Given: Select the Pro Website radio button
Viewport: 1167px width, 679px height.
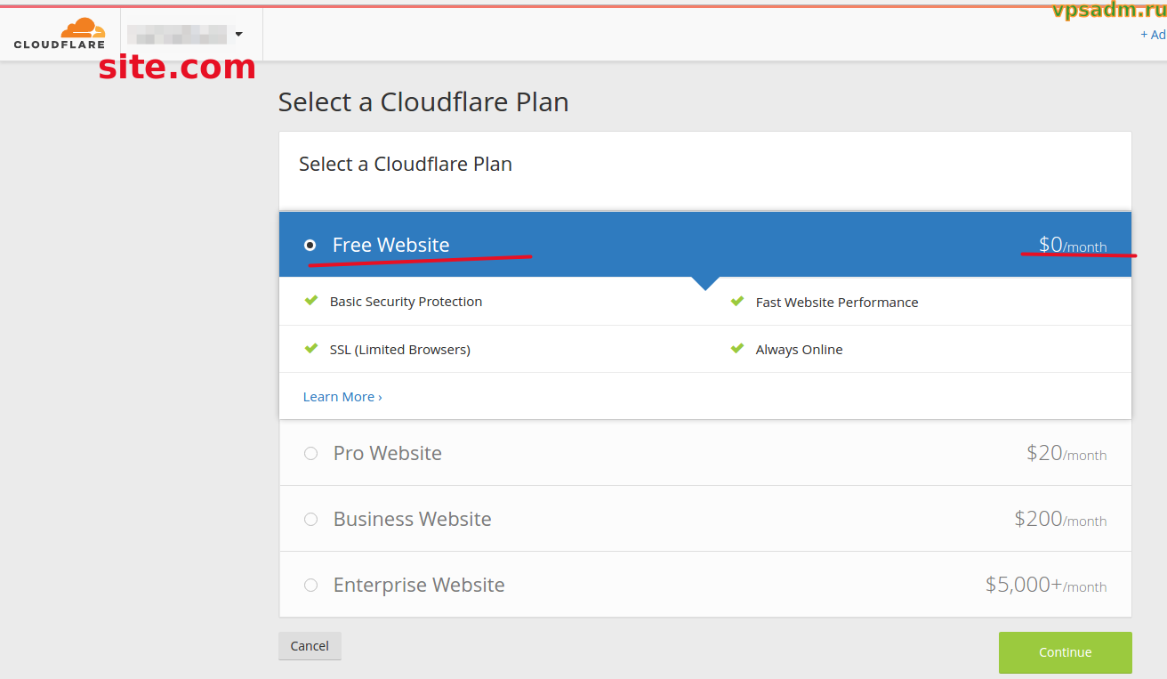Looking at the screenshot, I should point(310,453).
